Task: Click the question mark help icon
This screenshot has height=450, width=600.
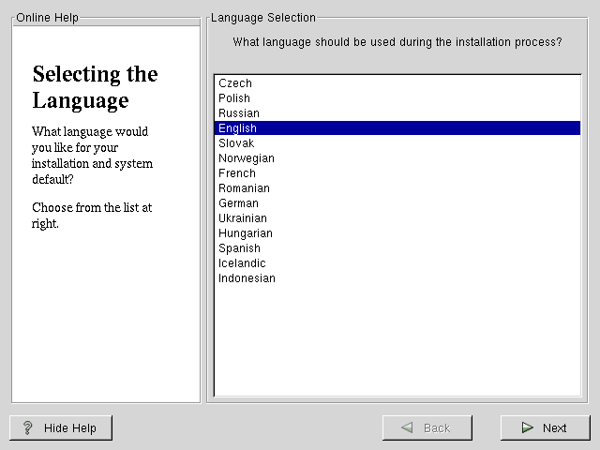Action: coord(27,427)
